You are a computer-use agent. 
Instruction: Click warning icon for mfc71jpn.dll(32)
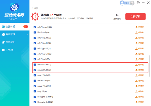pyautogui.click(x=136, y=49)
